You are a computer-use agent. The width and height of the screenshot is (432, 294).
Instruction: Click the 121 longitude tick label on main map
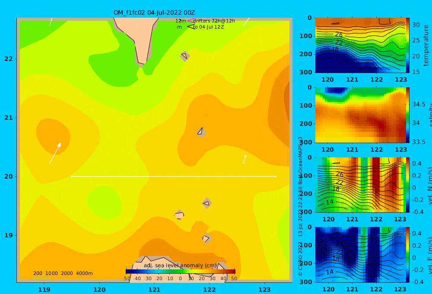point(155,290)
